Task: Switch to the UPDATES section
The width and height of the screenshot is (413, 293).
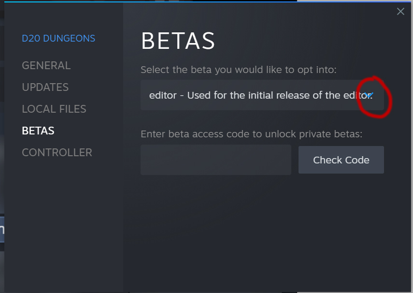Action: coord(45,88)
